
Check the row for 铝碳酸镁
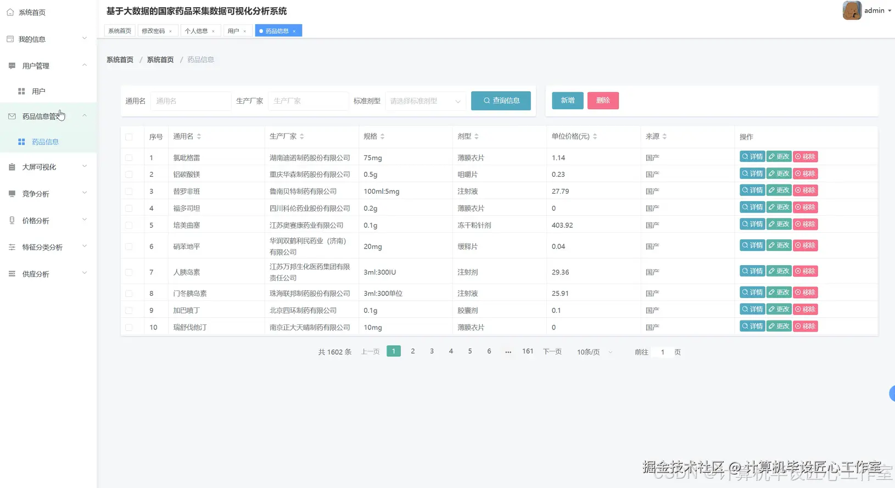[x=128, y=175]
